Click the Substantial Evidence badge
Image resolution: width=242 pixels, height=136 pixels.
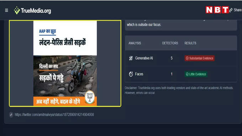point(200,58)
